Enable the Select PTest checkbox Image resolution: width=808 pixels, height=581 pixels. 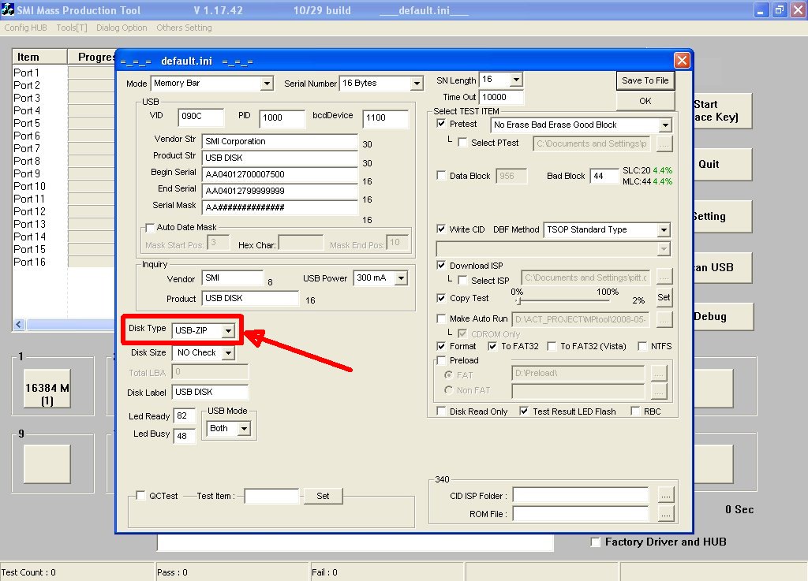(x=462, y=143)
